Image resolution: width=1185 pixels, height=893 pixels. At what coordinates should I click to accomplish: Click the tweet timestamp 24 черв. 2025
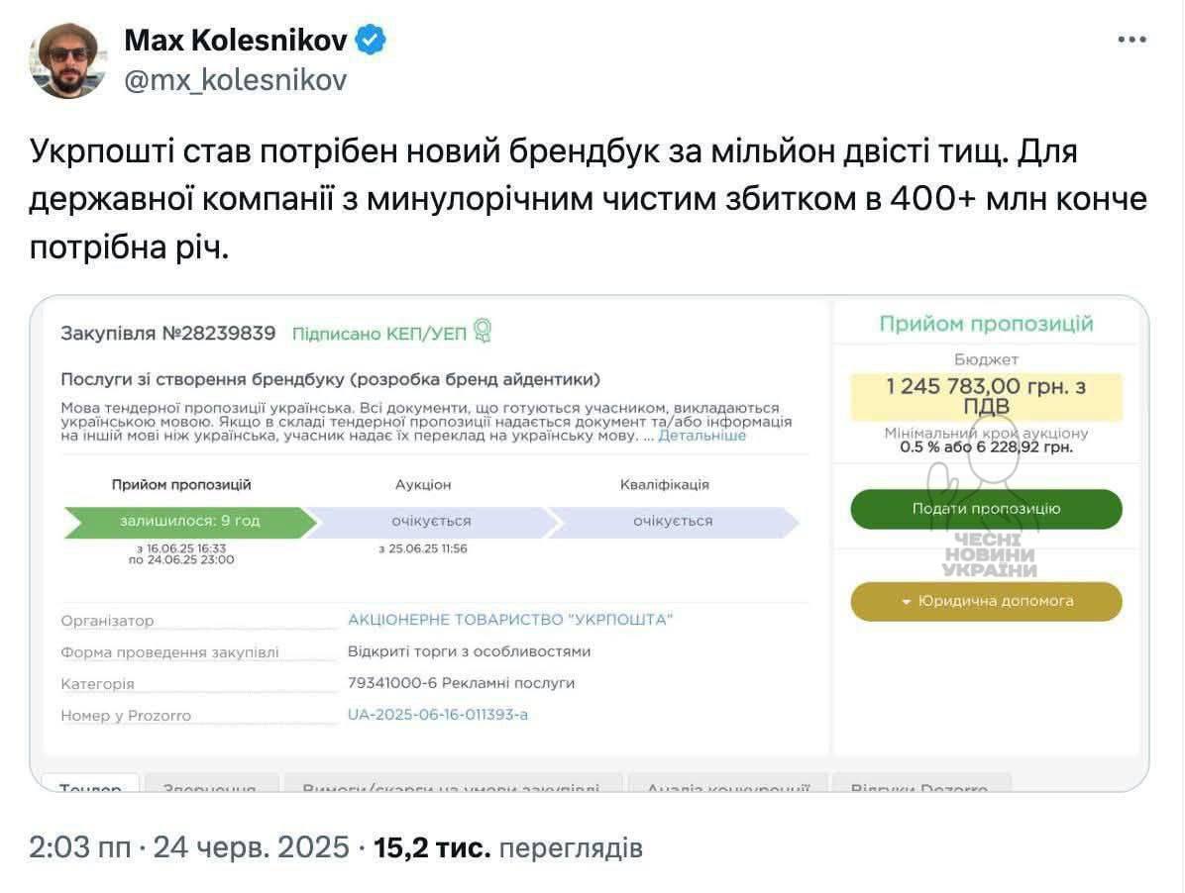pos(189,848)
